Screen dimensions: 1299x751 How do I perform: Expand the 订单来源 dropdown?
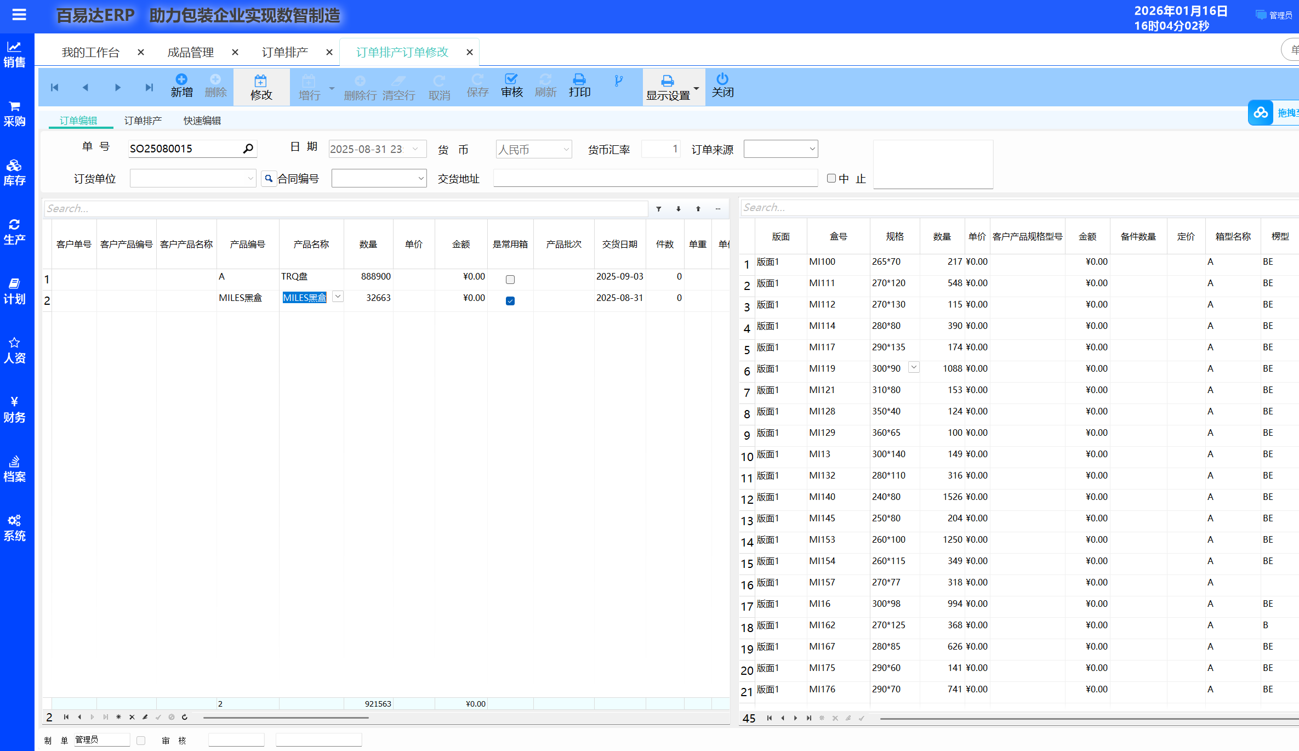(x=812, y=149)
